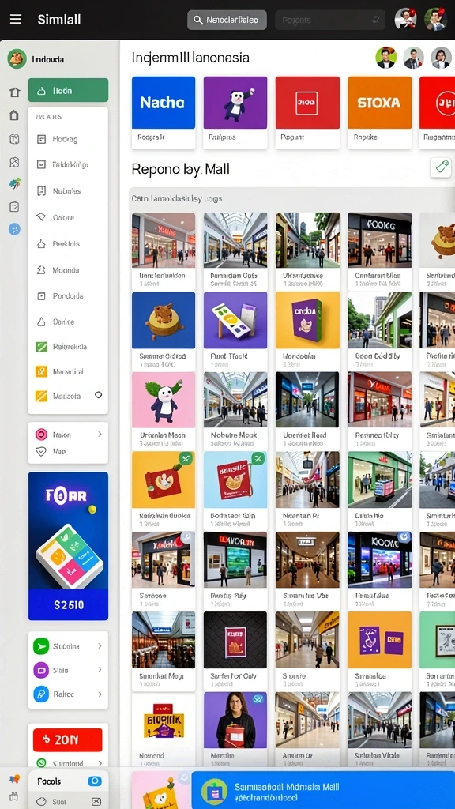Click the colorful bird icon in left rail
The height and width of the screenshot is (809, 455).
point(14,183)
